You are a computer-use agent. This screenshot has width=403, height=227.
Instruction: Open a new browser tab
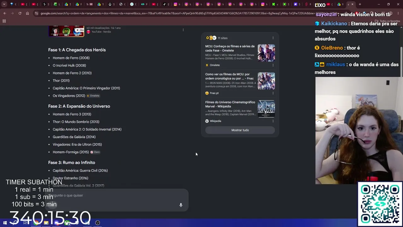360,4
